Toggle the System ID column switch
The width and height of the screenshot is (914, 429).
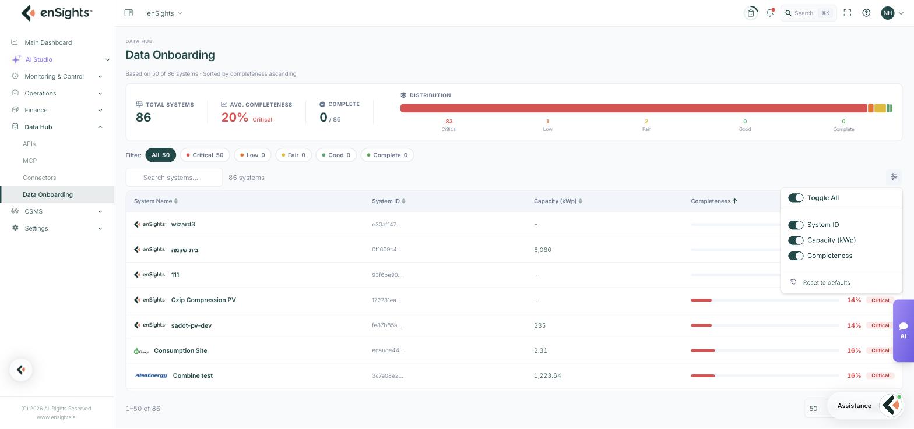pos(796,225)
